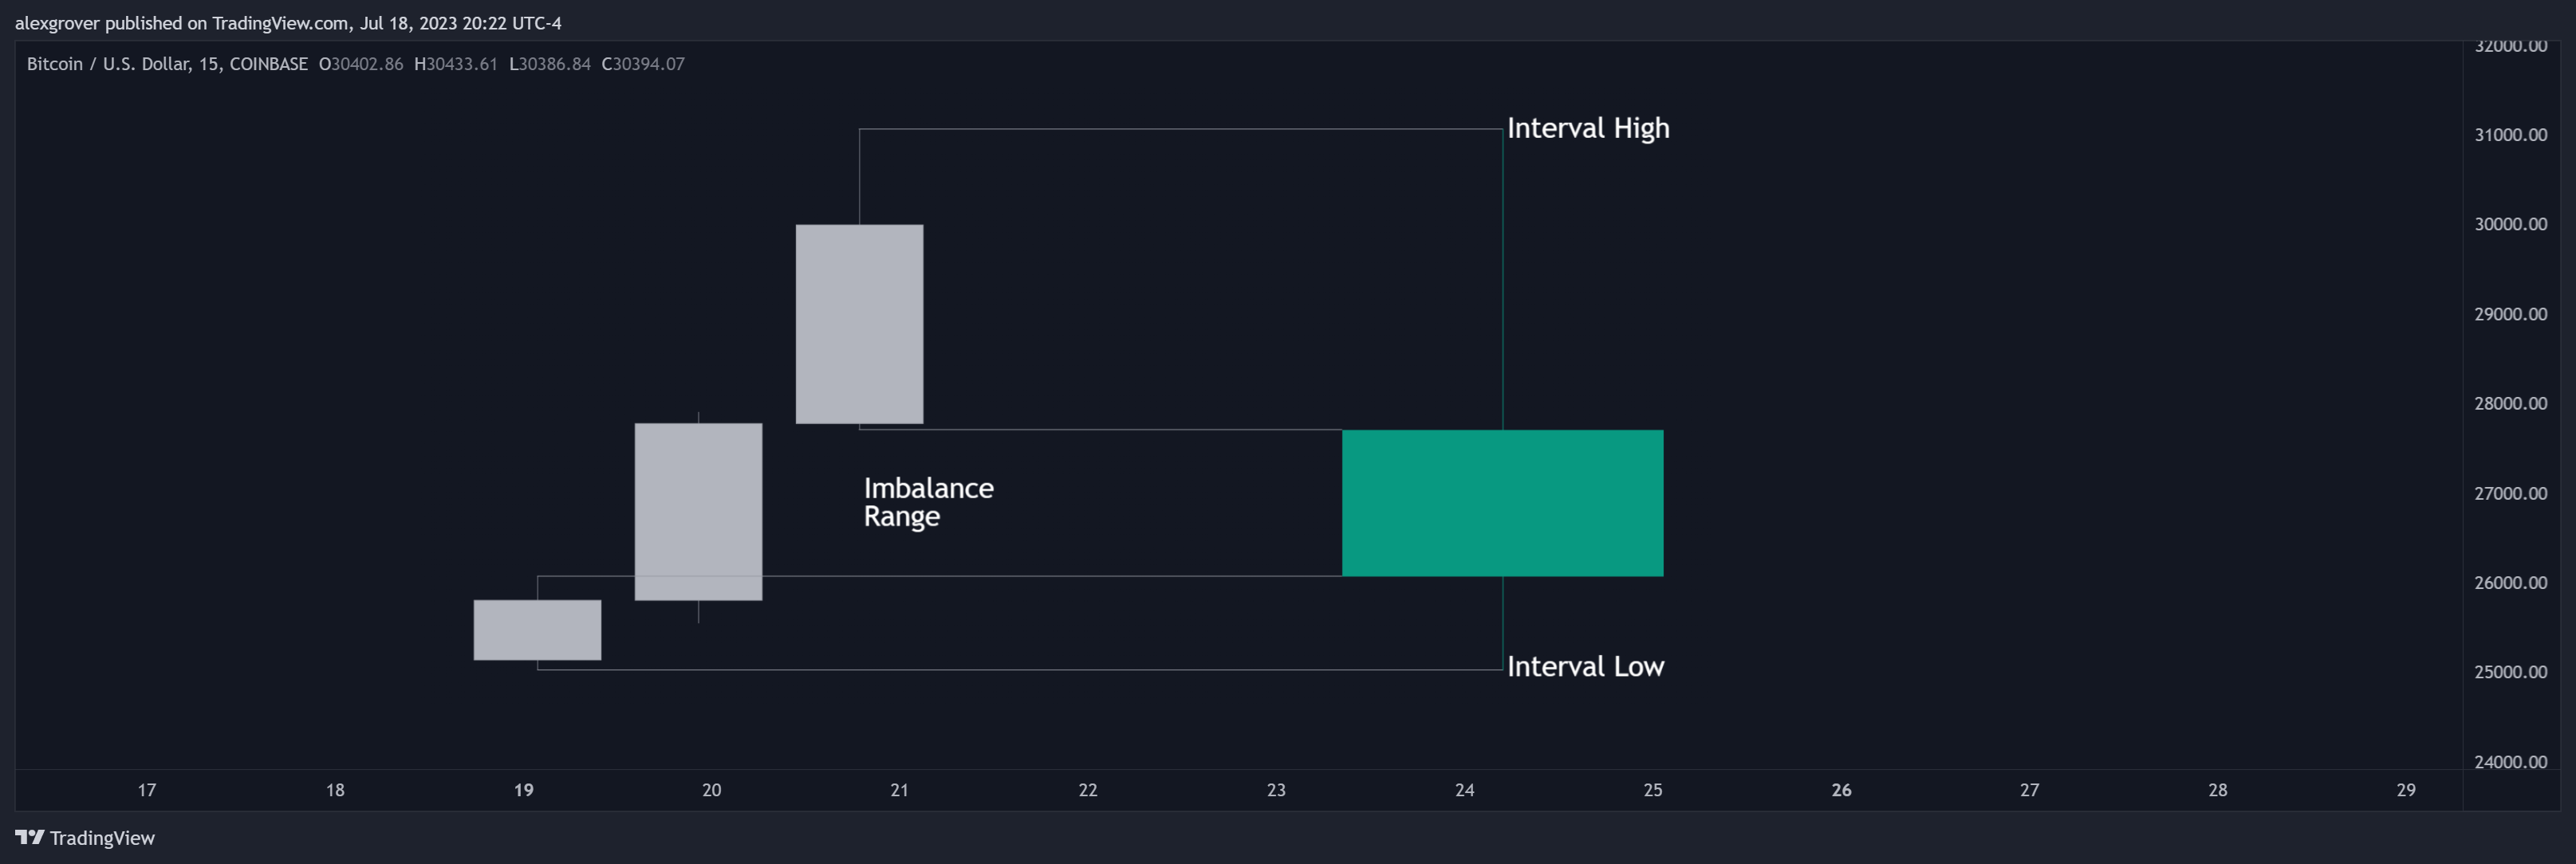Image resolution: width=2576 pixels, height=864 pixels.
Task: Click the 'Bitcoin / U.S. Dollar, 15, COINBASE' title
Action: click(x=167, y=64)
